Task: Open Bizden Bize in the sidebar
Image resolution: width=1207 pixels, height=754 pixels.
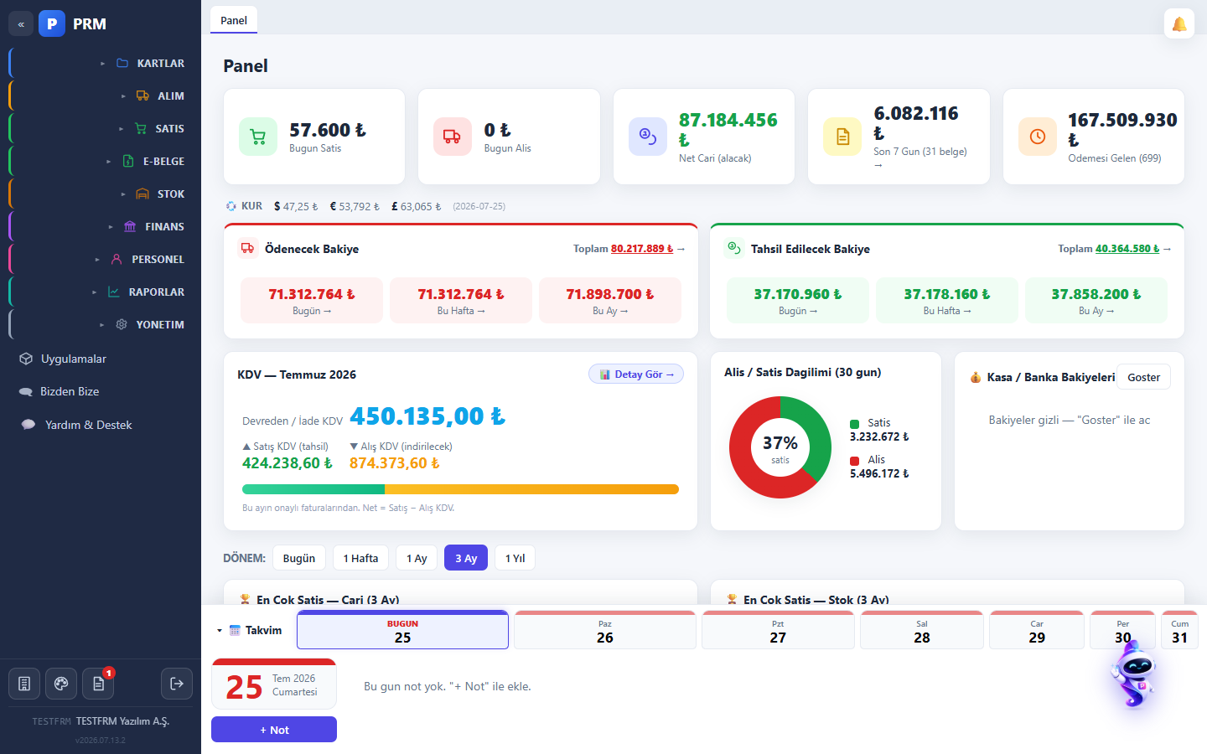Action: click(x=101, y=391)
